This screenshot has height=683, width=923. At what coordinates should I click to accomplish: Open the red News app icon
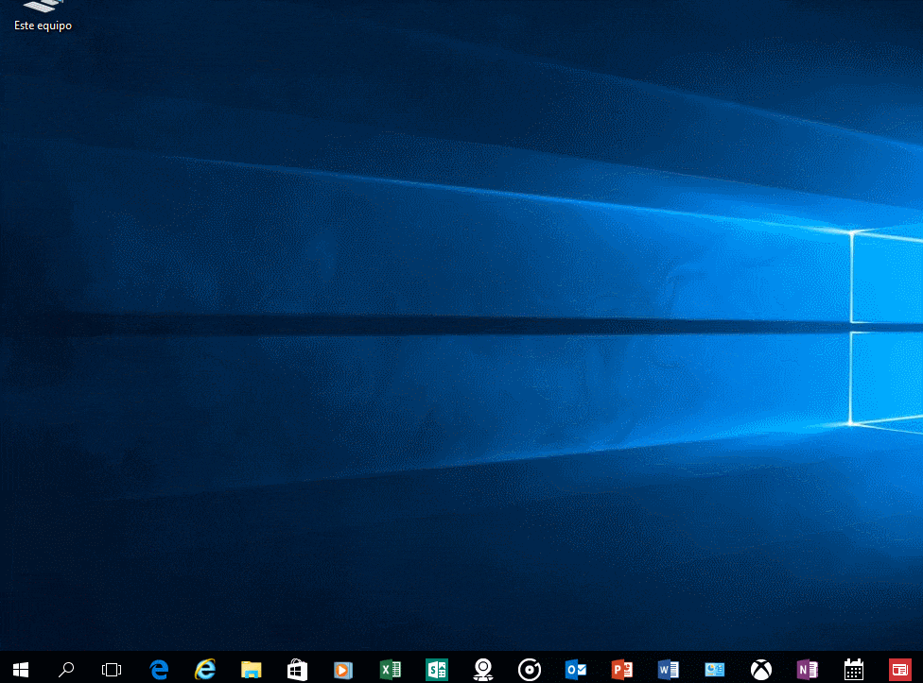[x=900, y=670]
